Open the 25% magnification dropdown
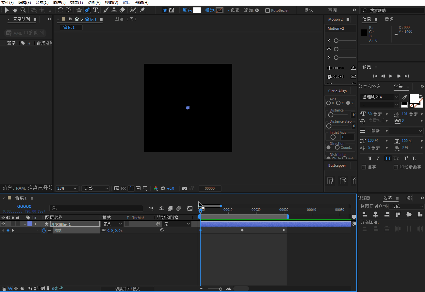This screenshot has height=292, width=425. click(x=67, y=189)
